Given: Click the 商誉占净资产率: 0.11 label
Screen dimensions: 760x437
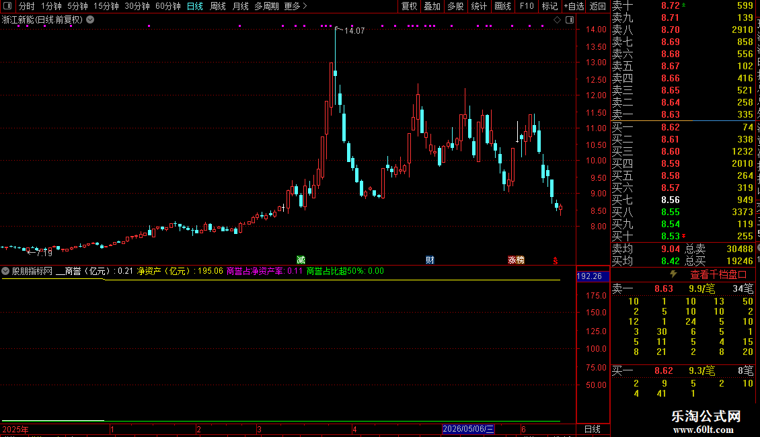Looking at the screenshot, I should (264, 272).
